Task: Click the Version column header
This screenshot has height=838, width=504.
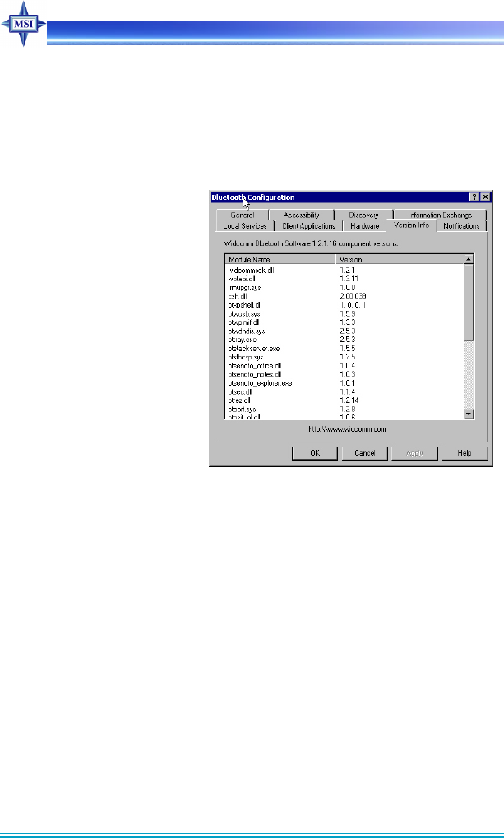Action: coord(400,259)
